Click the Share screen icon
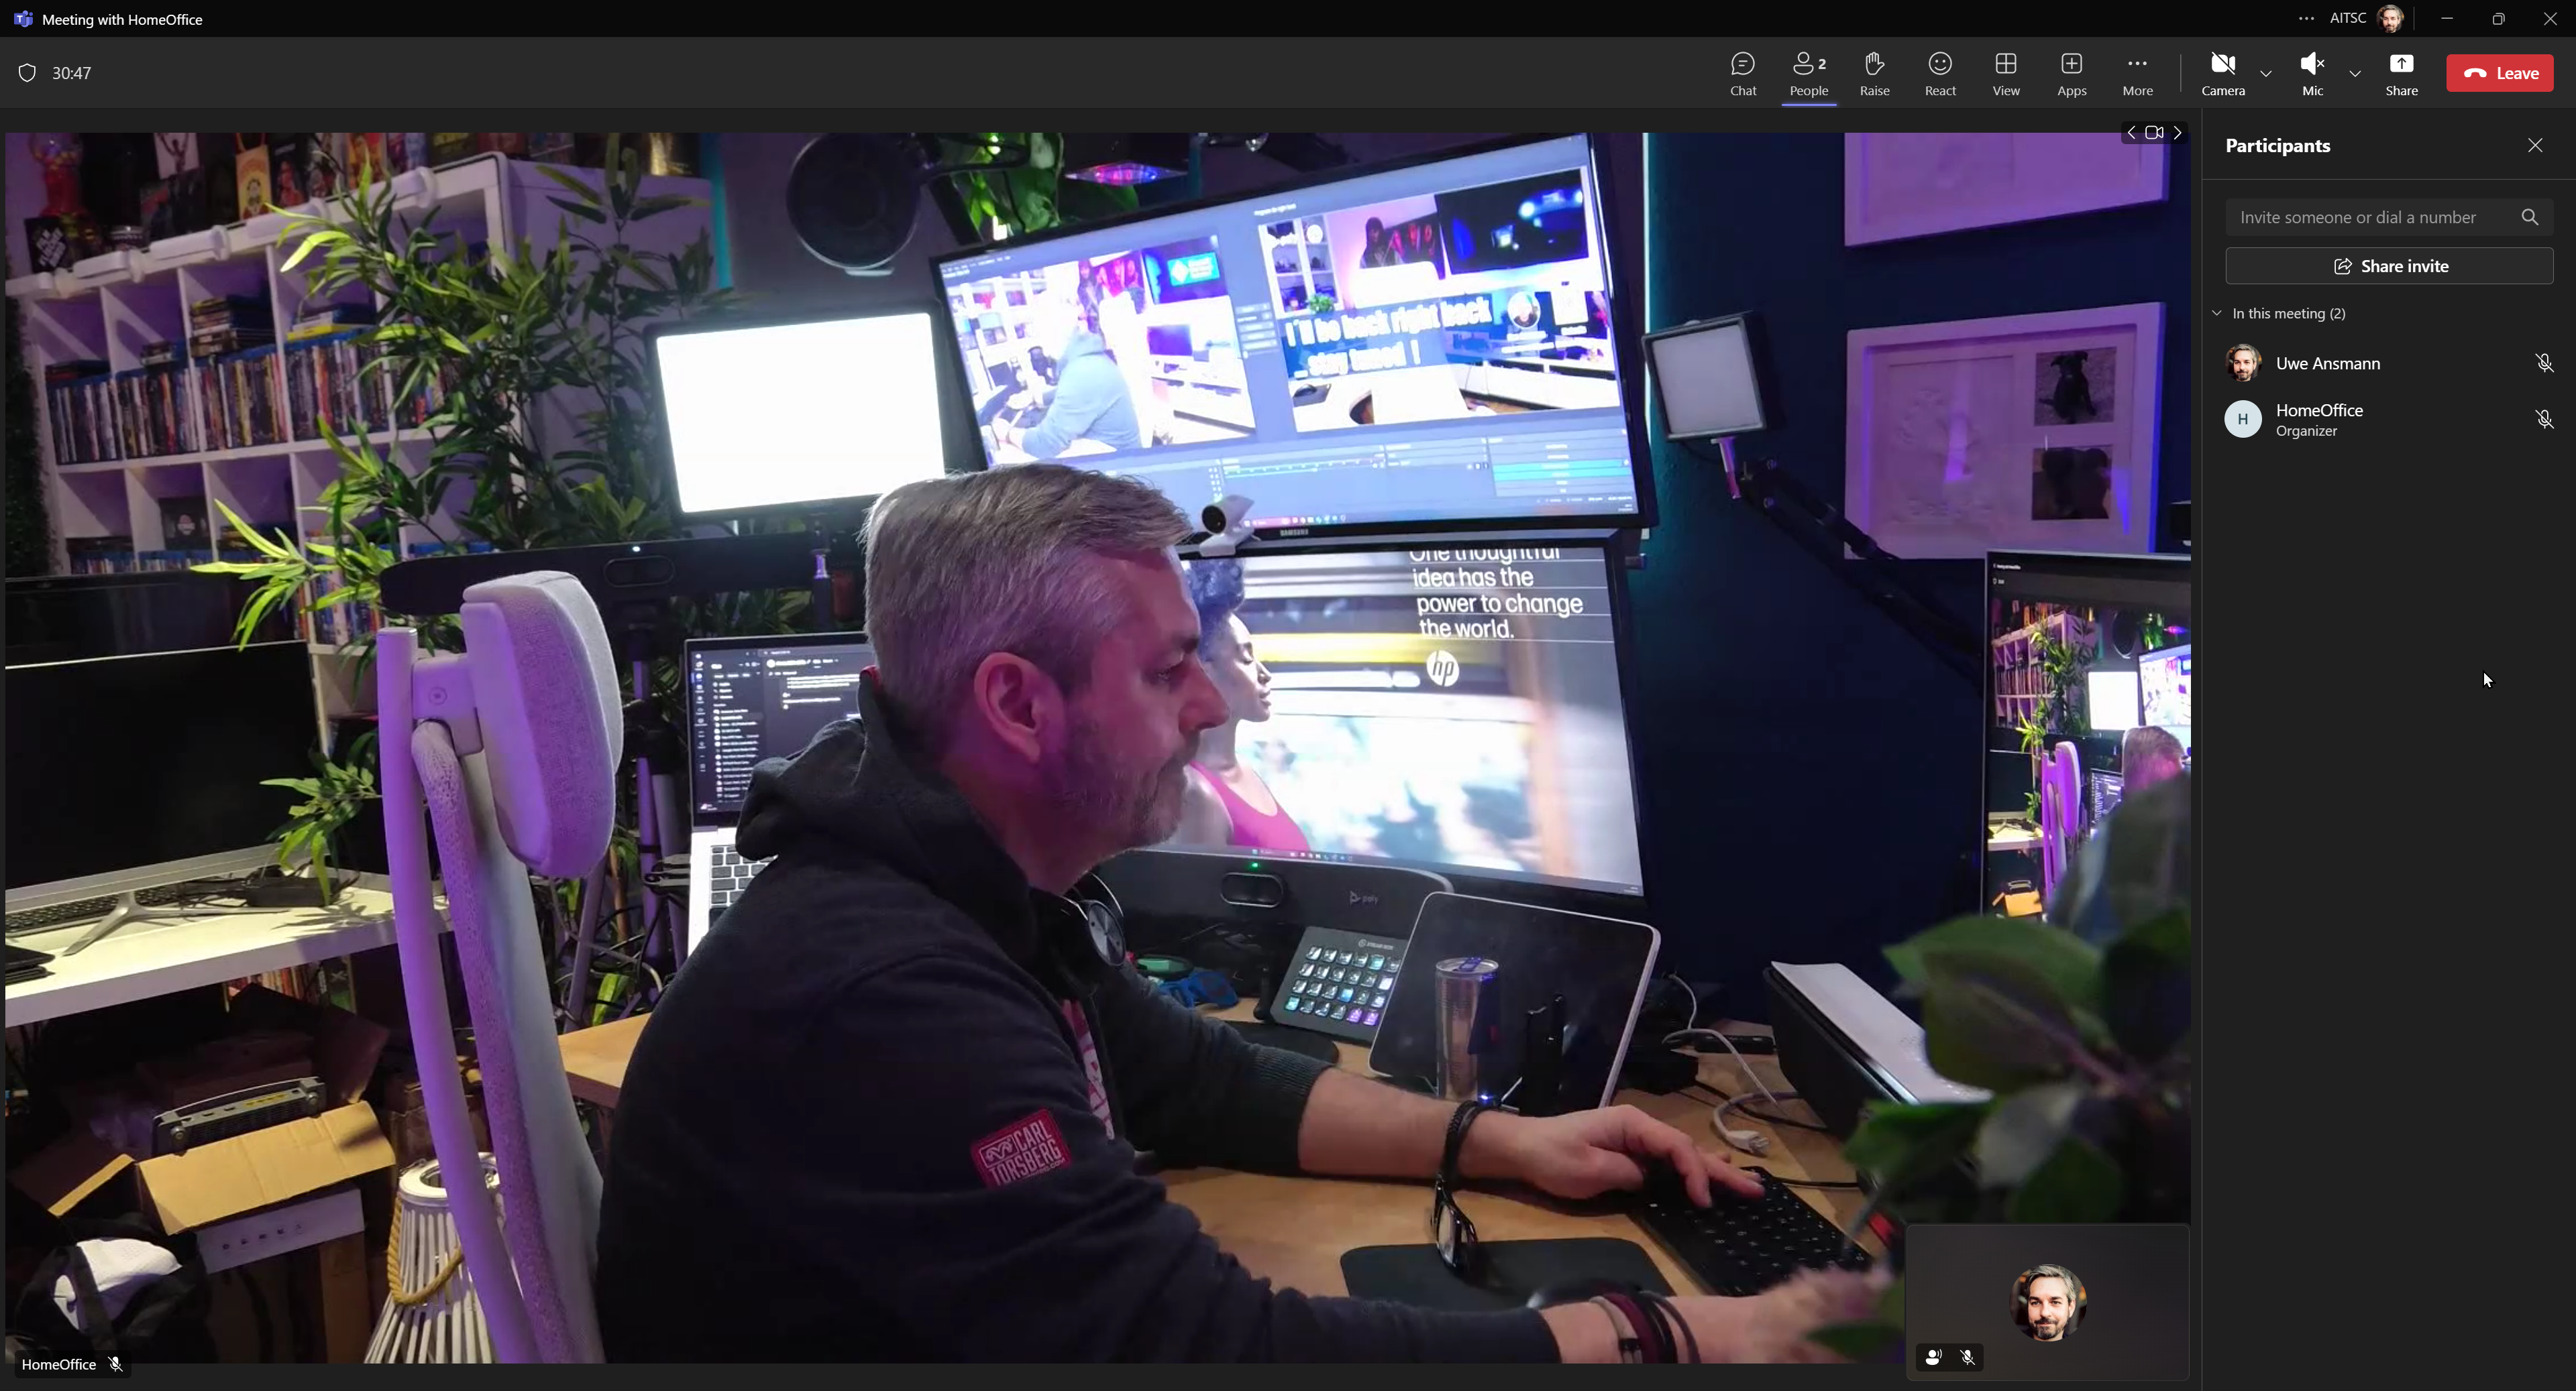2576x1391 pixels. pos(2400,73)
